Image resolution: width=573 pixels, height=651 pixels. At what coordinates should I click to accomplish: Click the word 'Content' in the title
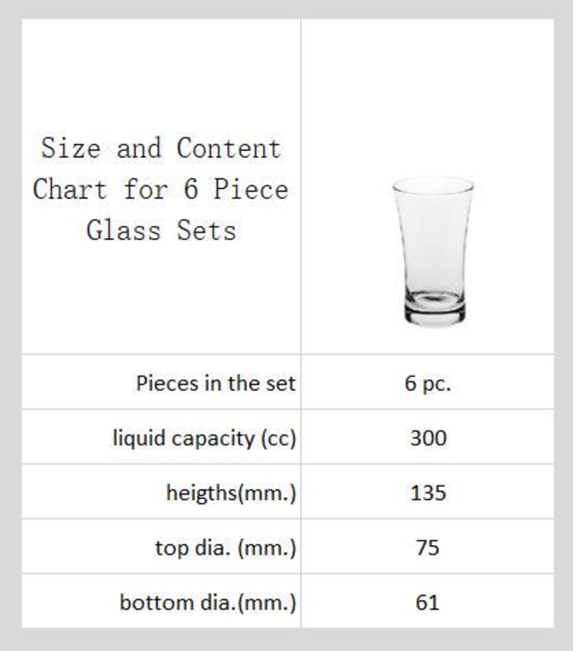(229, 148)
